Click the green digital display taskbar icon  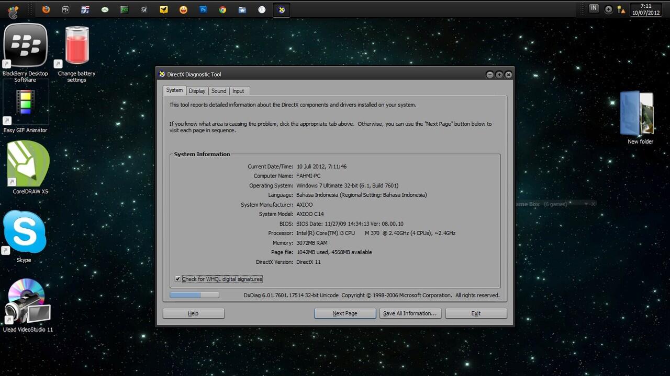click(x=125, y=9)
